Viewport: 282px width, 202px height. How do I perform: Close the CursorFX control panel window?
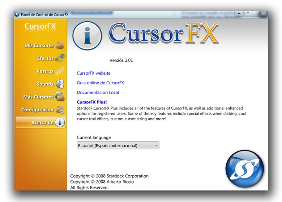click(260, 13)
